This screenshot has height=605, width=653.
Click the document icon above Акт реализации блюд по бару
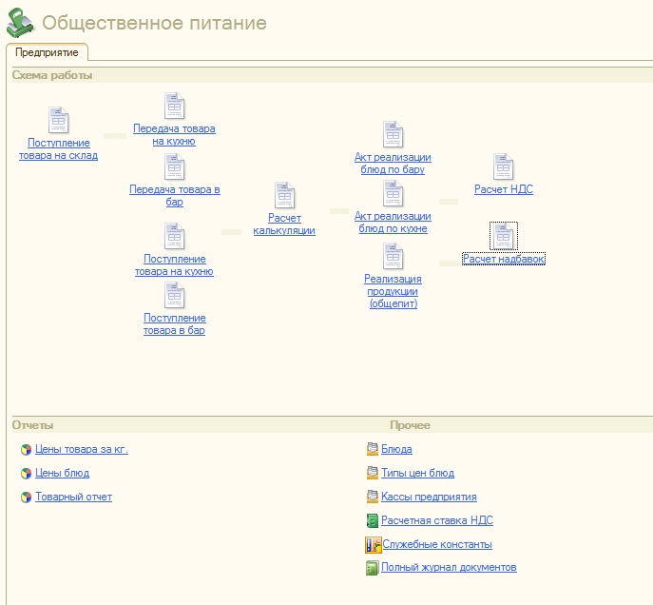(x=393, y=135)
